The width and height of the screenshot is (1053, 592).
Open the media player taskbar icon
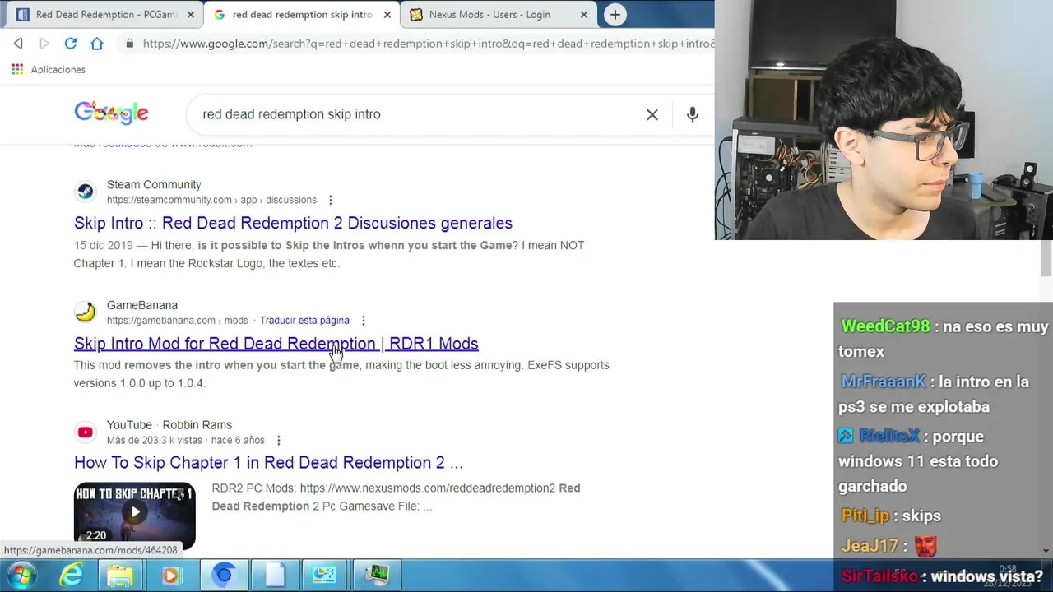(x=170, y=575)
